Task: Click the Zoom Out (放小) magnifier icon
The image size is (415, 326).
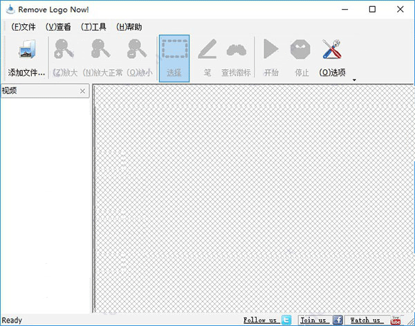Action: pos(137,48)
